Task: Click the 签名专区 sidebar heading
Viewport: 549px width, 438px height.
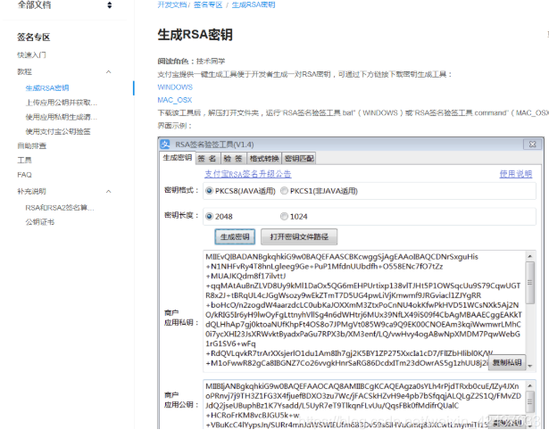Action: pyautogui.click(x=34, y=37)
